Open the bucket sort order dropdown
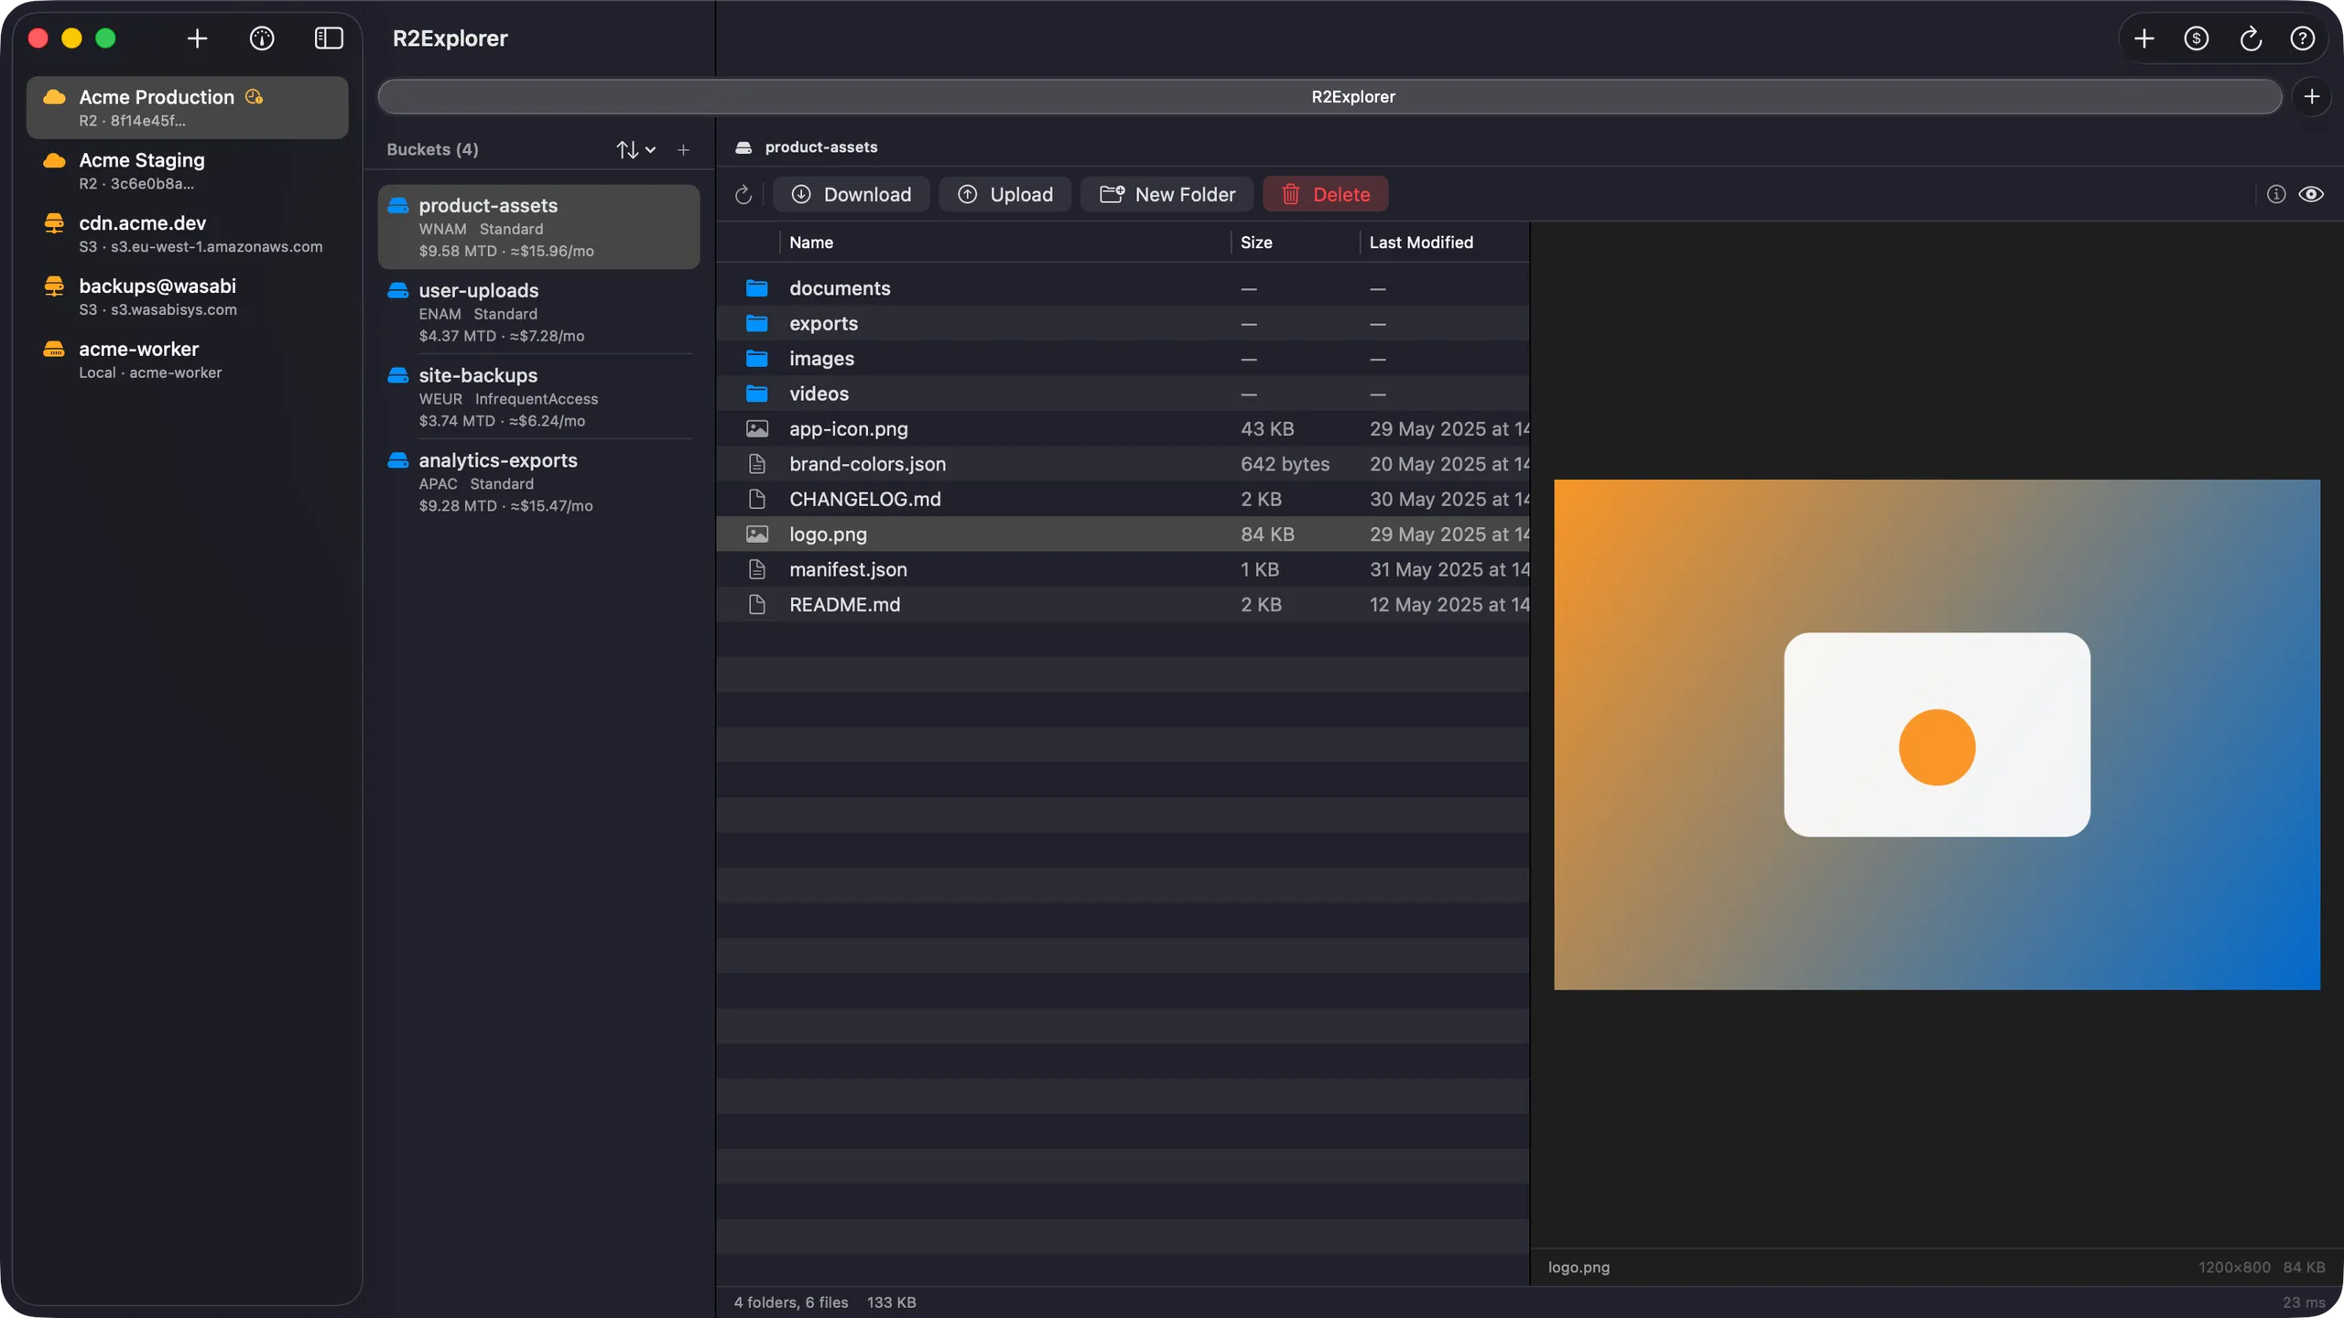This screenshot has height=1318, width=2344. 635,149
